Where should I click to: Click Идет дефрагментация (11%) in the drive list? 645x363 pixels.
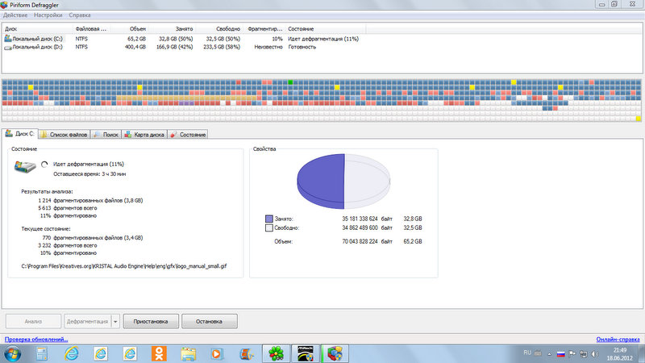click(x=323, y=39)
